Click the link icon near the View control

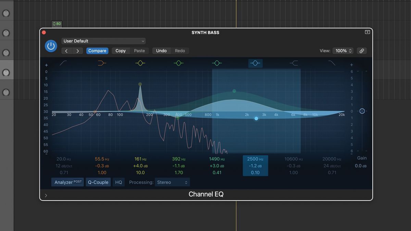pyautogui.click(x=362, y=51)
